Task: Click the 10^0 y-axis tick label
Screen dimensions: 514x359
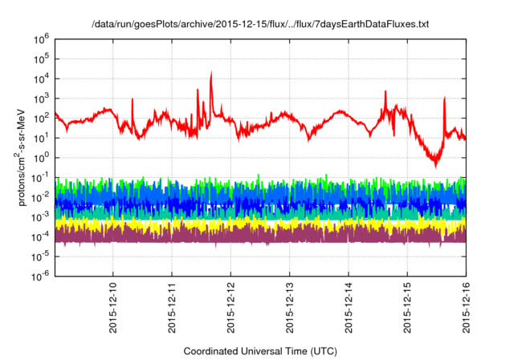Action: (41, 158)
